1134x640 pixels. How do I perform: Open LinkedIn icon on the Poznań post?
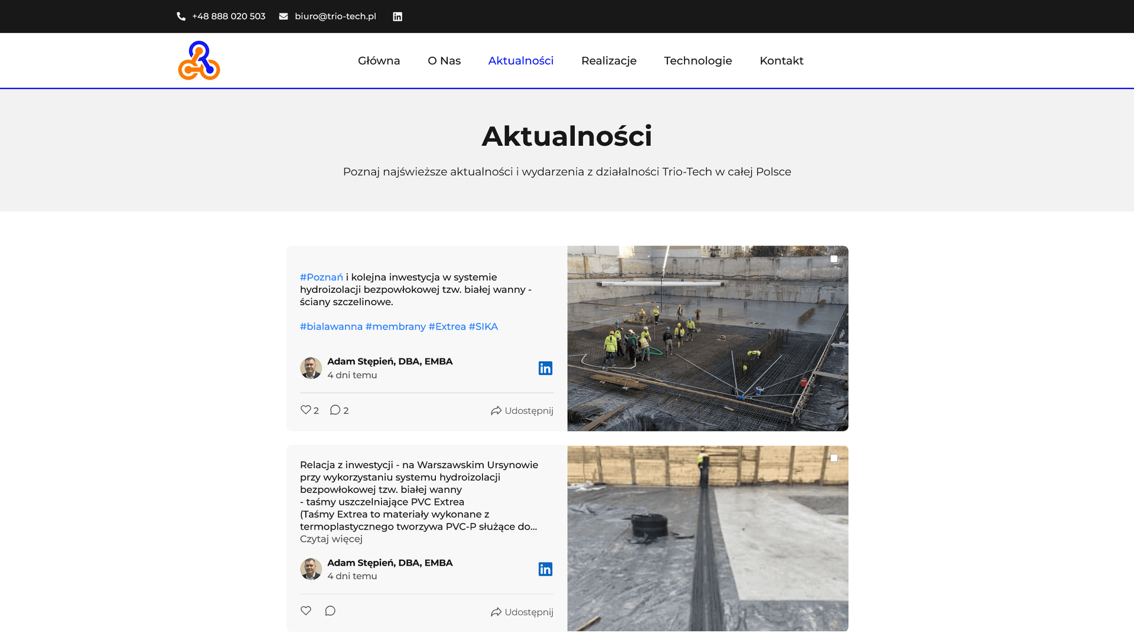pos(545,368)
